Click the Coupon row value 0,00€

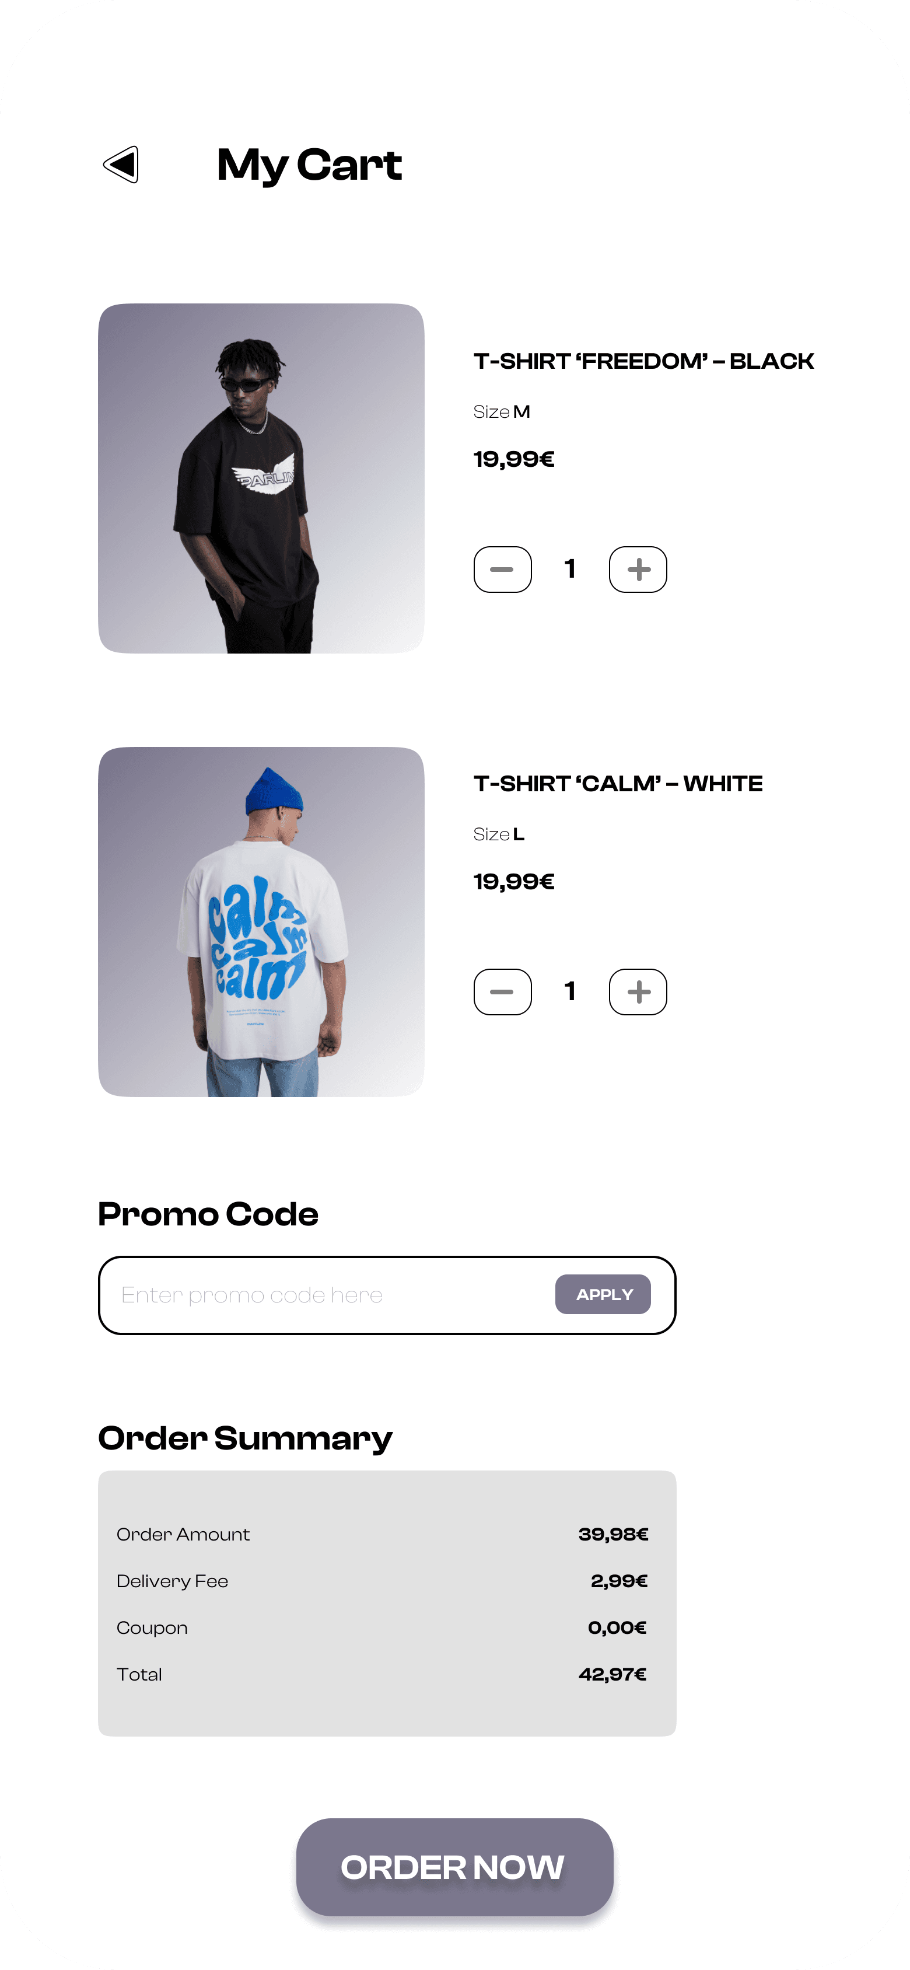[617, 1627]
